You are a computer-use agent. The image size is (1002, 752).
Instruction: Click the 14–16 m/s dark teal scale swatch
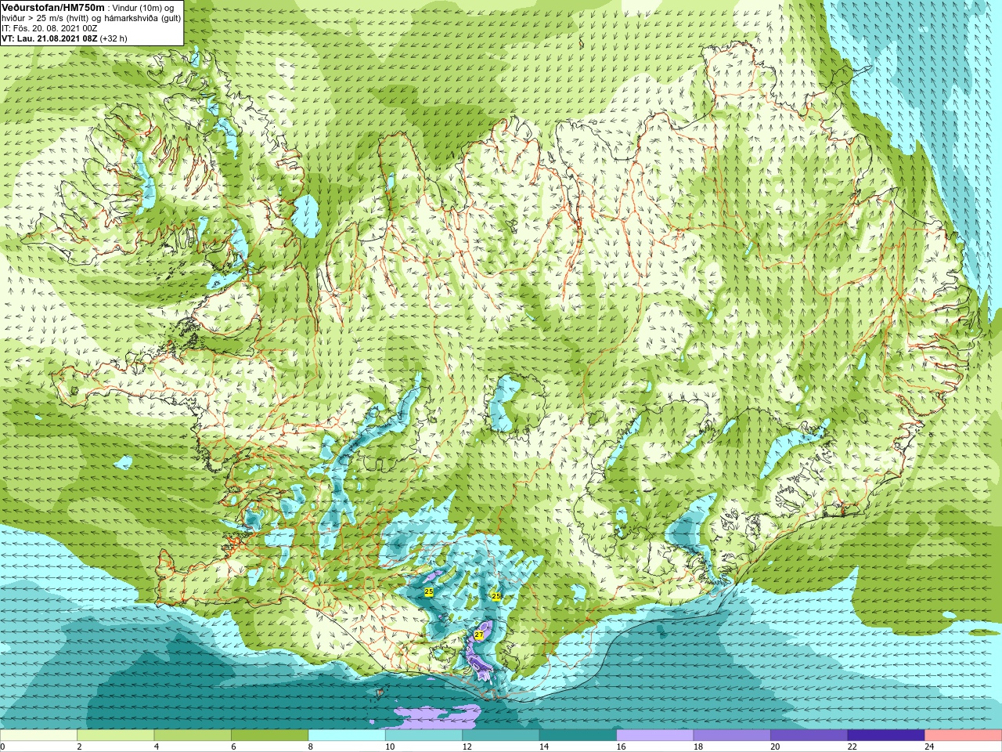pos(578,736)
